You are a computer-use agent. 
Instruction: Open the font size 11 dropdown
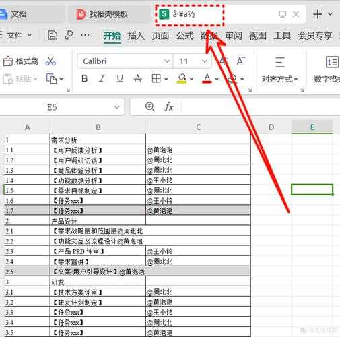(204, 61)
